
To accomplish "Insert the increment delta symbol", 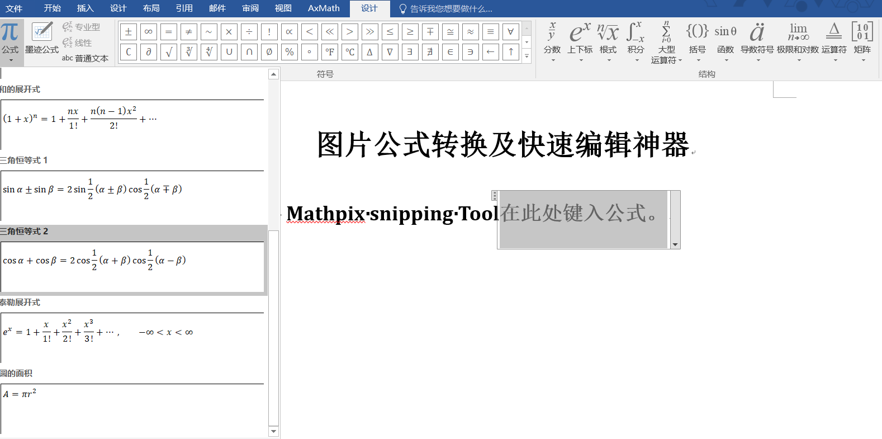I will (x=370, y=52).
